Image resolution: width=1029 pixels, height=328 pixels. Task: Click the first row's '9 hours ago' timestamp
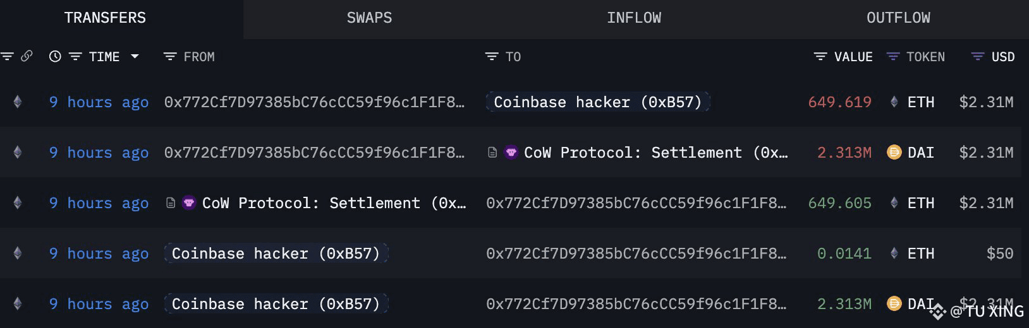(x=99, y=102)
